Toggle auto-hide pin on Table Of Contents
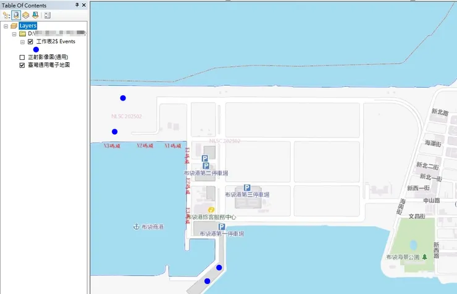This screenshot has width=457, height=294. tap(77, 5)
